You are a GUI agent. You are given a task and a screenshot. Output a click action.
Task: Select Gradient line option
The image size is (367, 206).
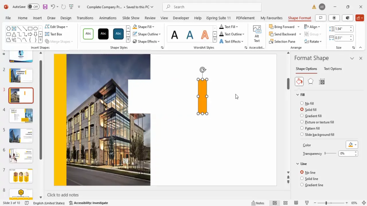coord(302,185)
